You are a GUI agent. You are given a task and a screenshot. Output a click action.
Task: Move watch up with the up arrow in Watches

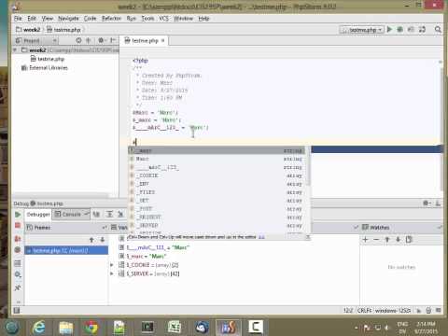[x=387, y=239]
